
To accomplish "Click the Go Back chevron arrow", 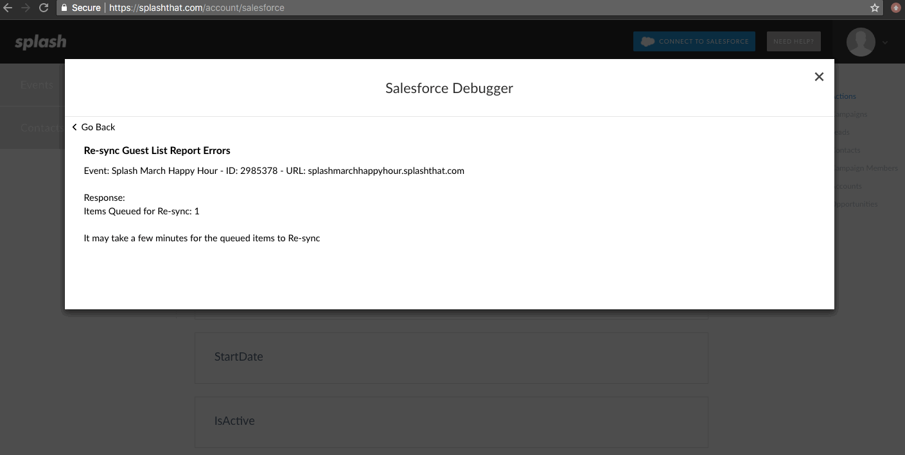I will 75,127.
